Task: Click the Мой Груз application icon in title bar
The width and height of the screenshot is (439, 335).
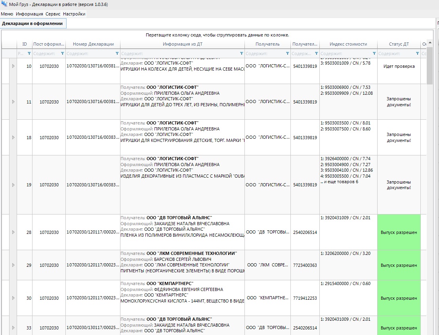Action: click(4, 4)
